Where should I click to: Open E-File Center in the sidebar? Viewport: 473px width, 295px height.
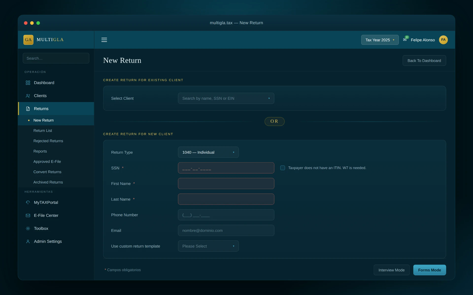pos(56,216)
